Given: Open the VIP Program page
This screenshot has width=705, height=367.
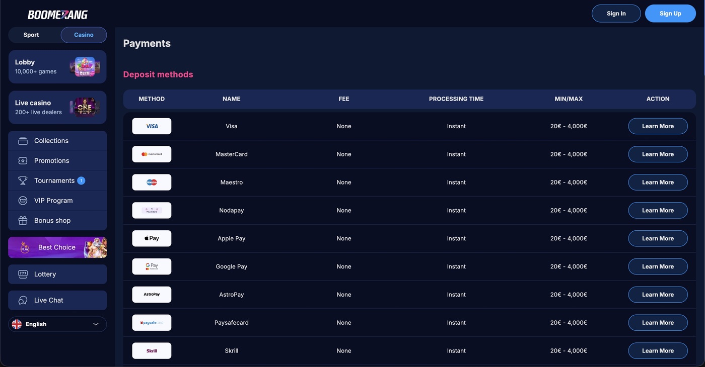Looking at the screenshot, I should [57, 201].
